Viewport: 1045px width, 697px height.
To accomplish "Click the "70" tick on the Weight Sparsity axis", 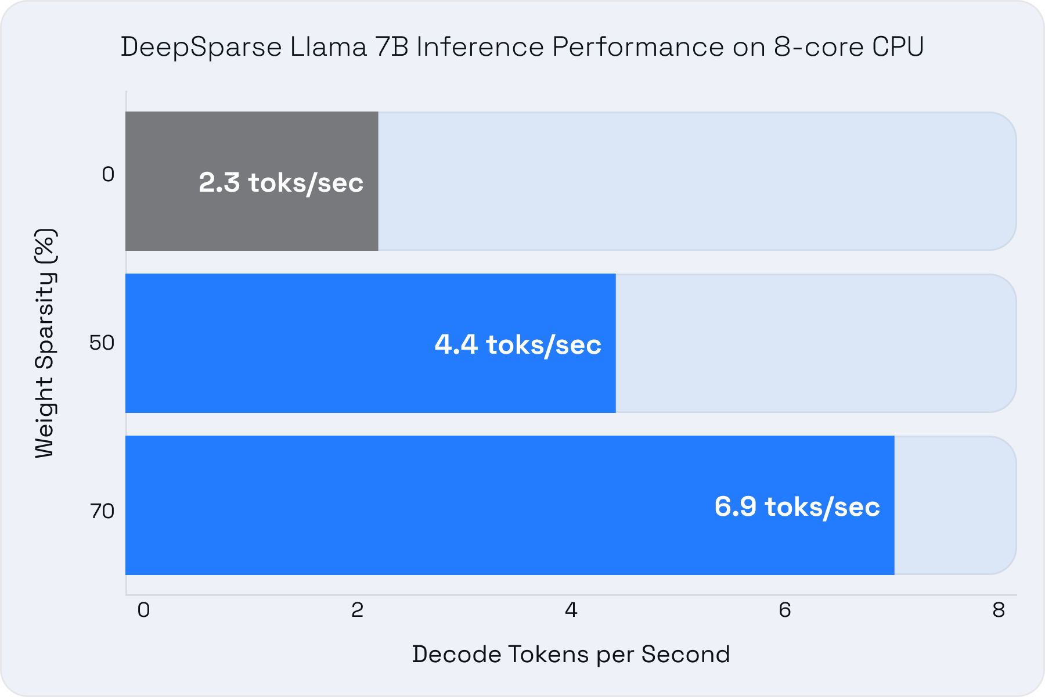I will click(102, 511).
